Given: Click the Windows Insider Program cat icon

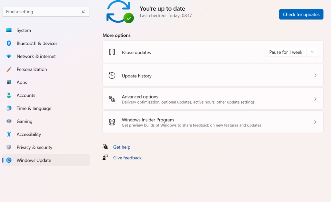Looking at the screenshot, I should (112, 122).
